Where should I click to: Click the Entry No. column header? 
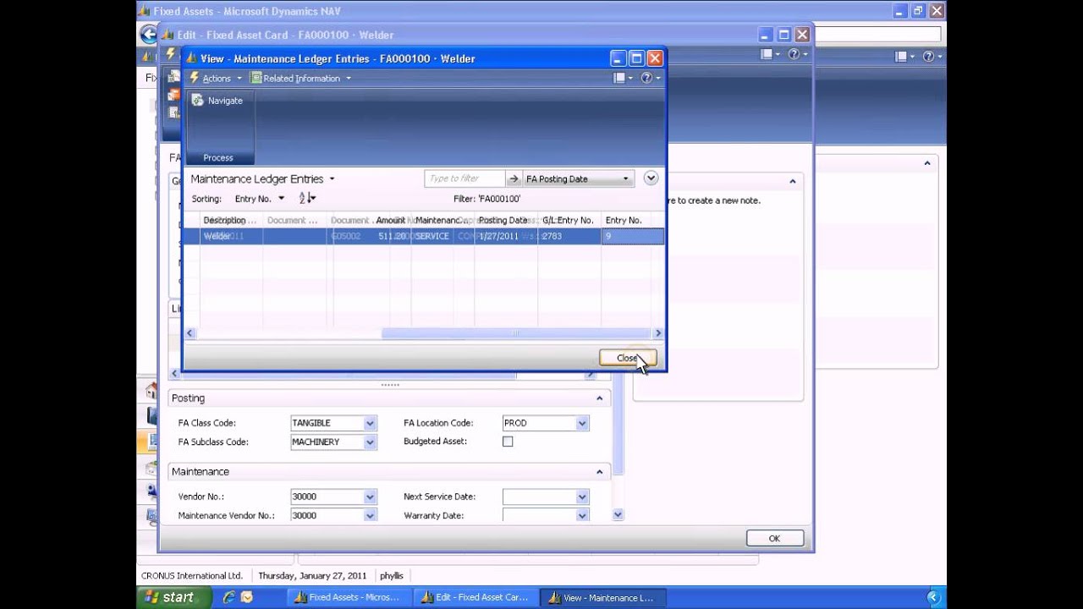point(632,220)
